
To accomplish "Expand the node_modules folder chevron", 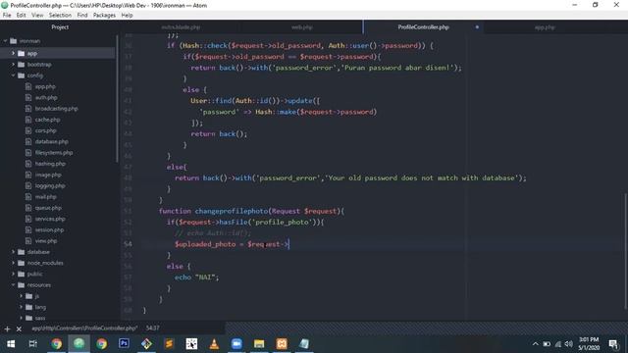I will pyautogui.click(x=13, y=263).
